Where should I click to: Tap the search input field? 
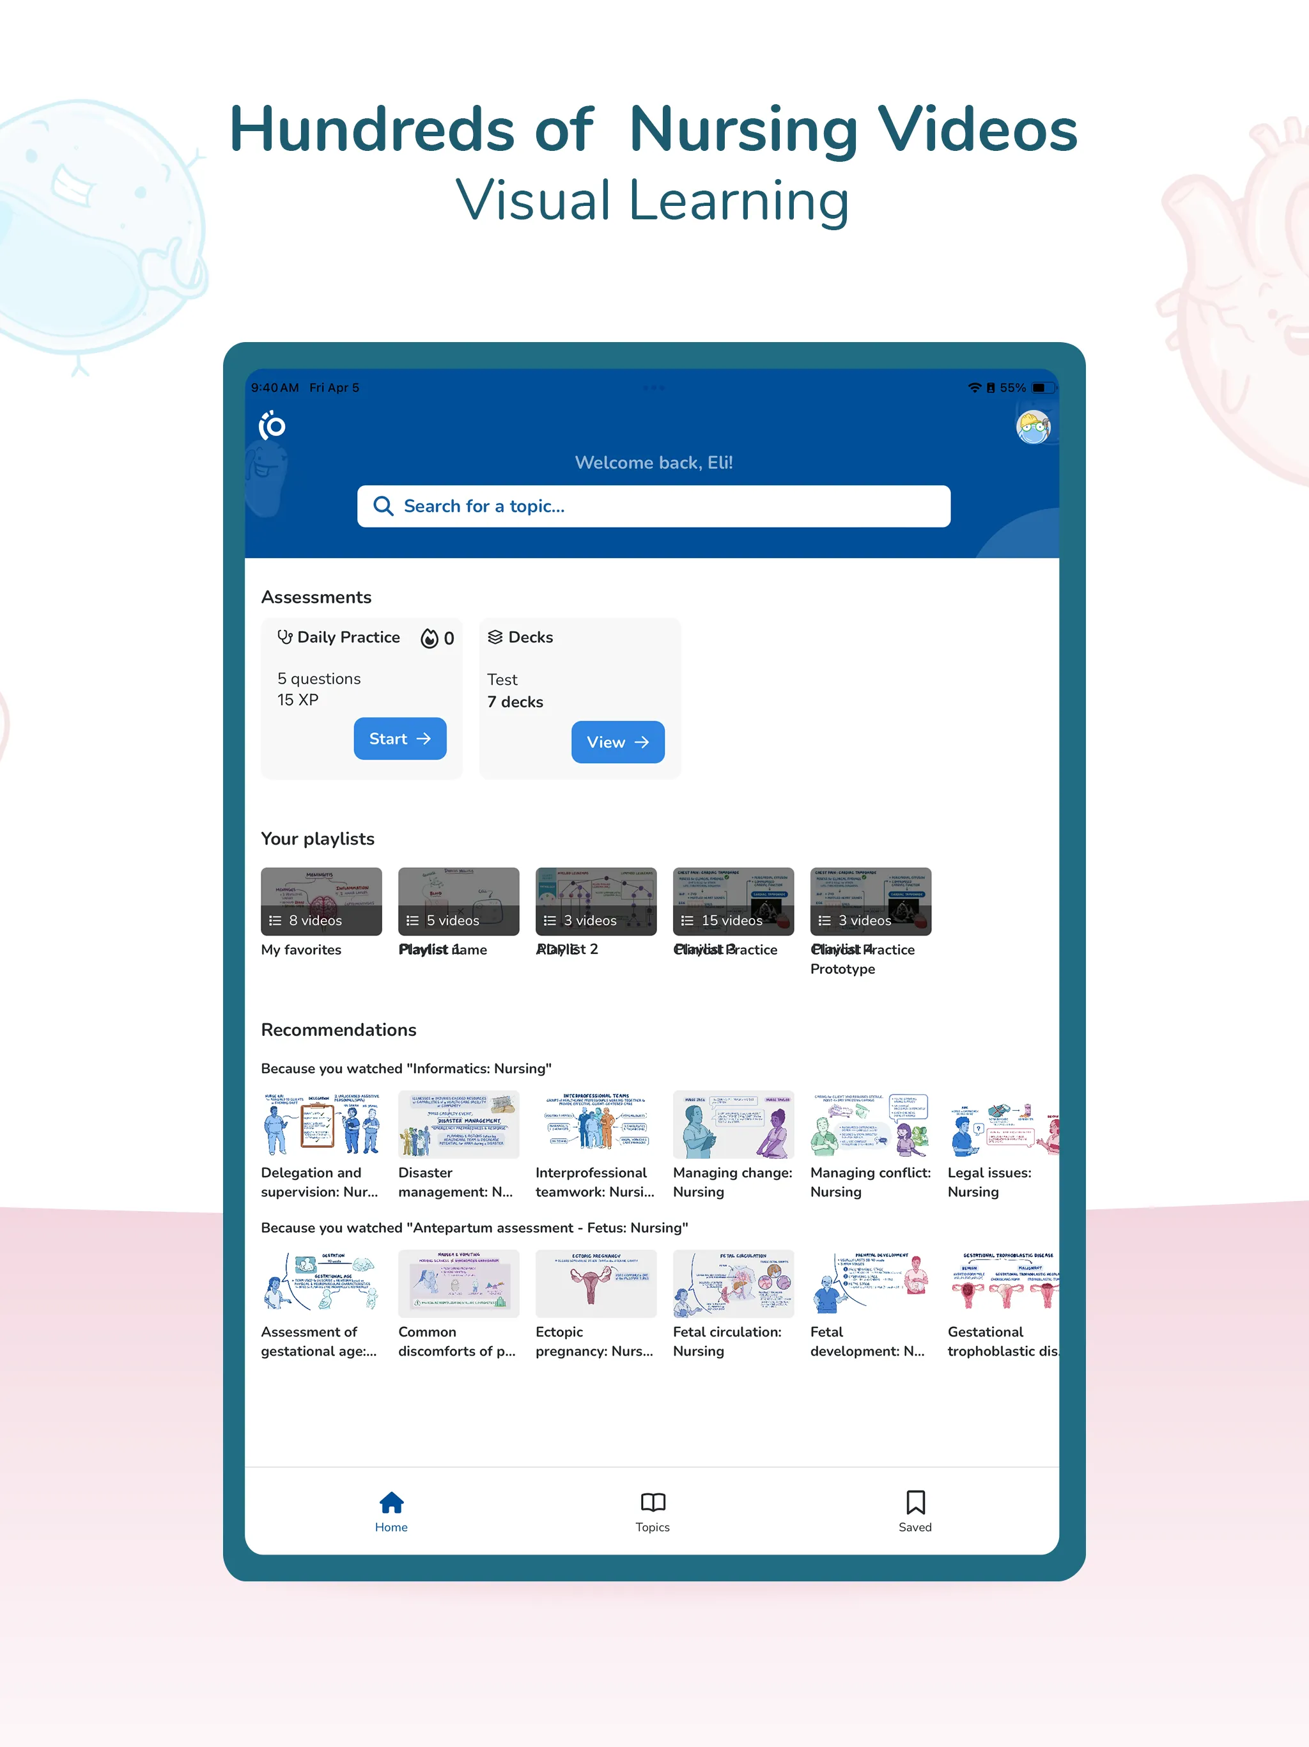coord(654,506)
